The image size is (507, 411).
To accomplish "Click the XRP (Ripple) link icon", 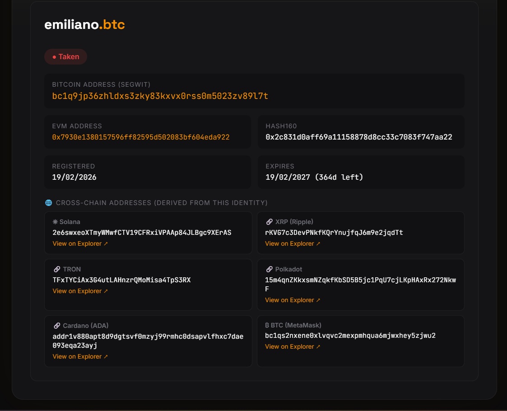I will 270,222.
